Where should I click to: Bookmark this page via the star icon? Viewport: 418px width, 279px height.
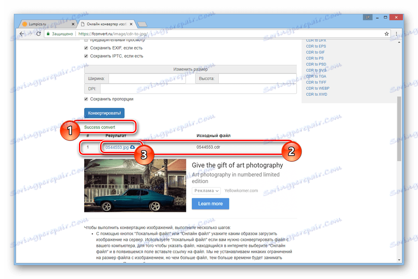pyautogui.click(x=385, y=33)
